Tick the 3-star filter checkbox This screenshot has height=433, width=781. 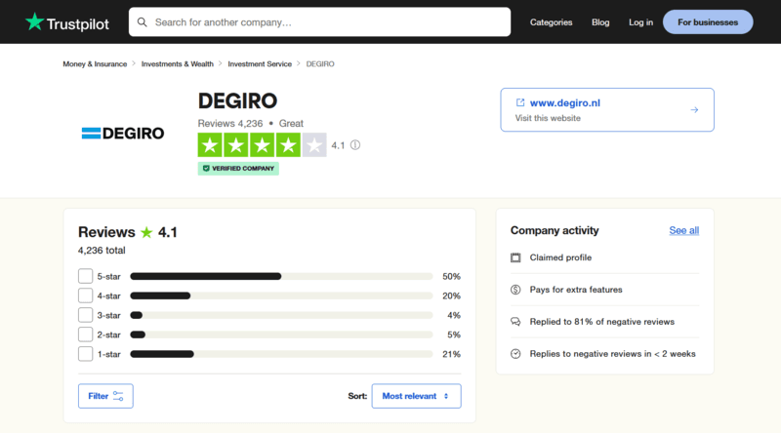[x=85, y=315]
